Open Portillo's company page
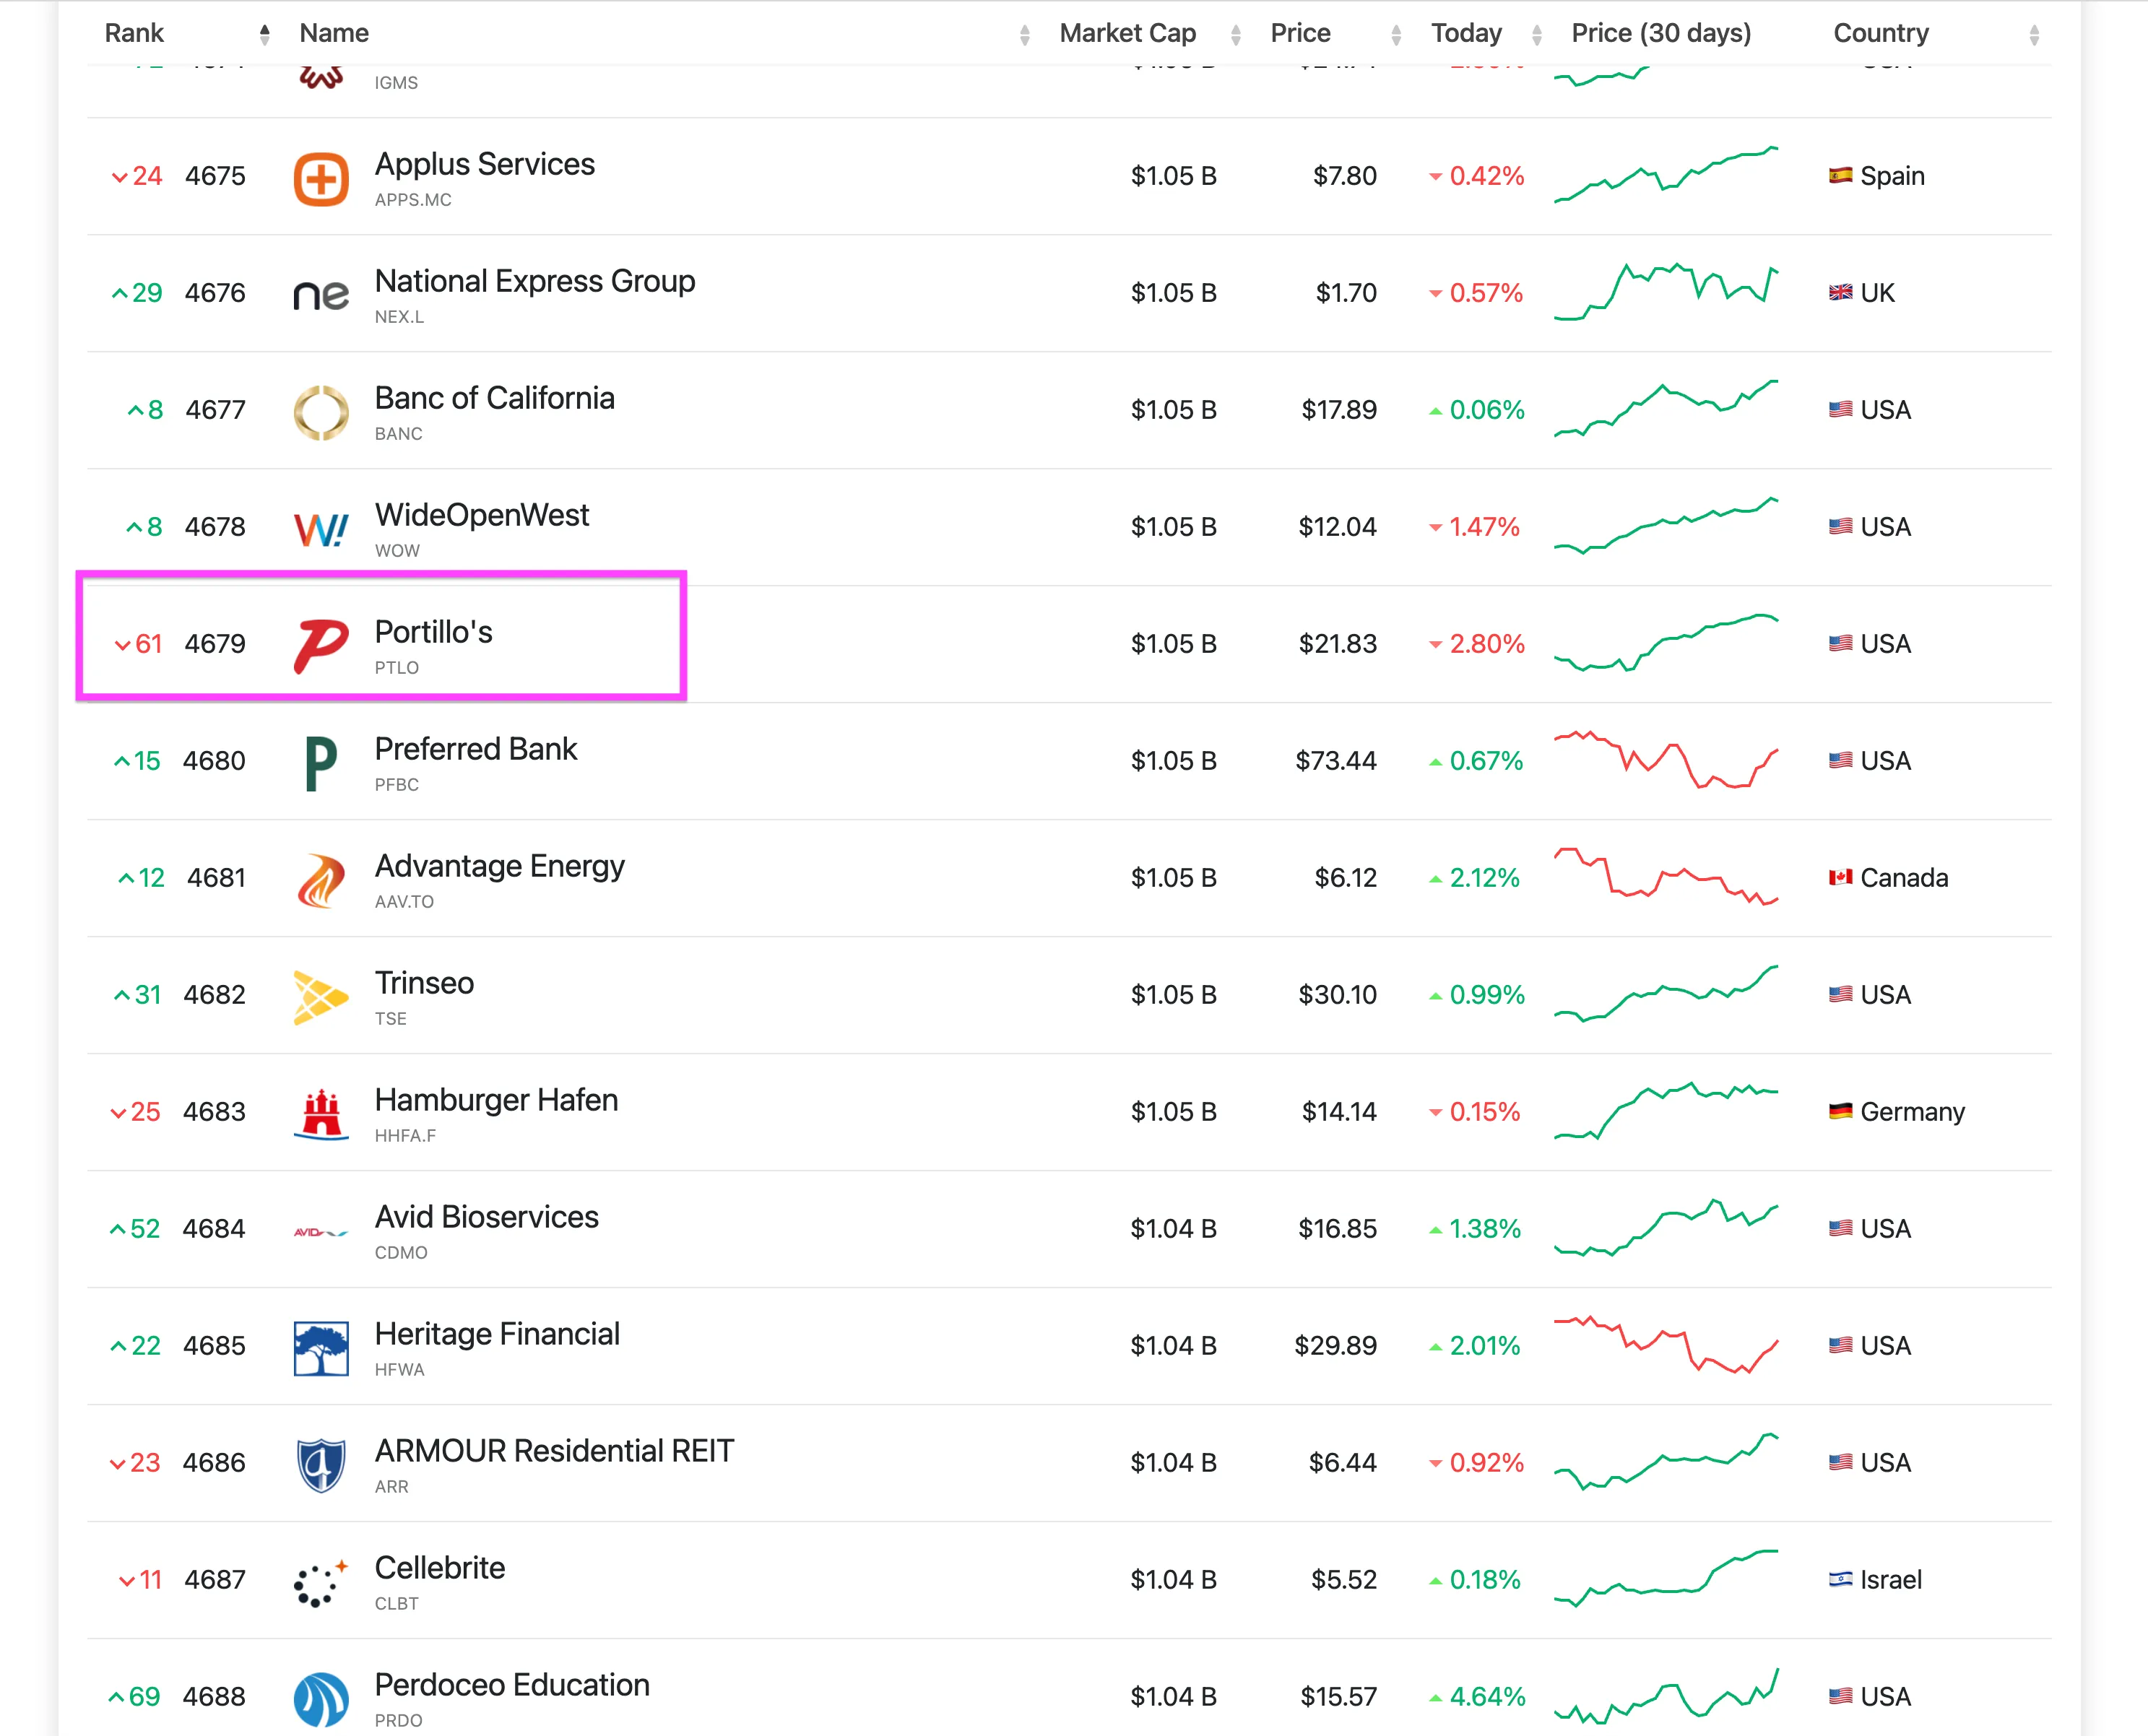This screenshot has height=1736, width=2148. pos(434,632)
